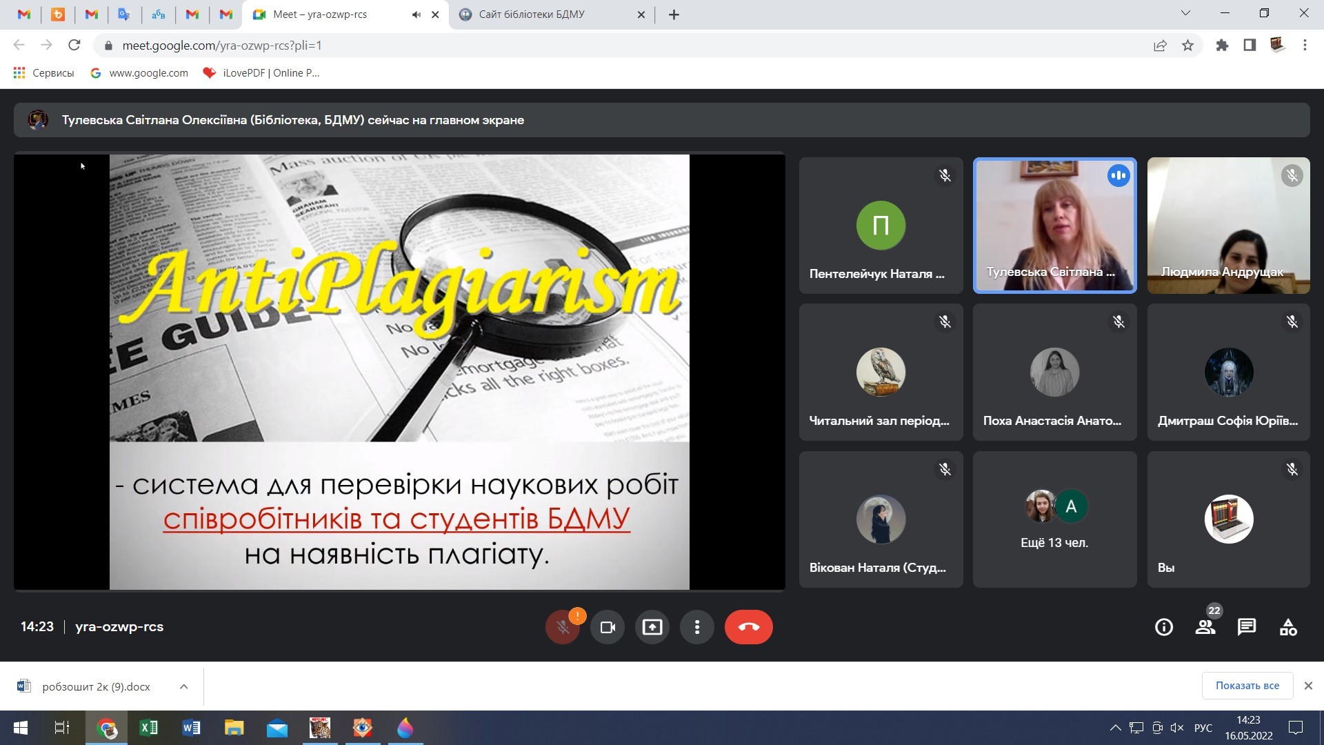
Task: Click the Показать все button
Action: [x=1247, y=686]
